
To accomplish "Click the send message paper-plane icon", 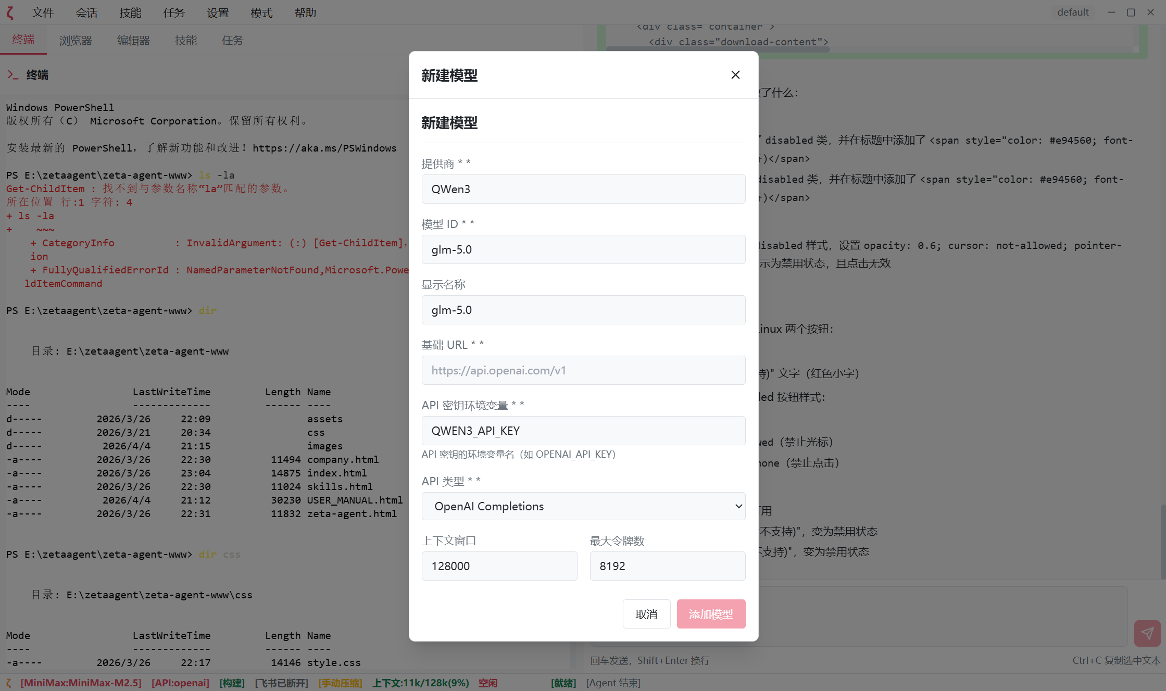I will (x=1147, y=633).
